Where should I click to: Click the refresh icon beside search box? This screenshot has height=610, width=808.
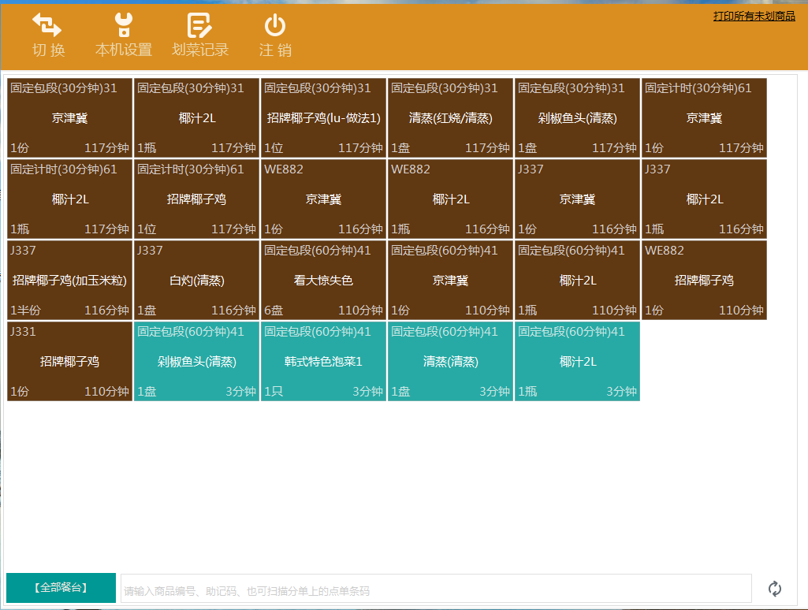point(774,589)
